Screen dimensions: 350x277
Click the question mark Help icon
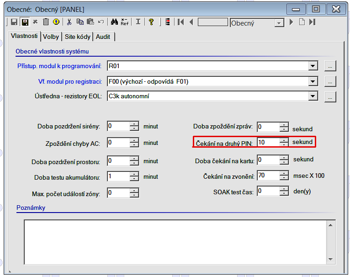point(151,22)
